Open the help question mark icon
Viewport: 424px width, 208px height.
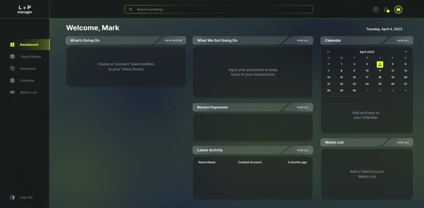point(376,10)
